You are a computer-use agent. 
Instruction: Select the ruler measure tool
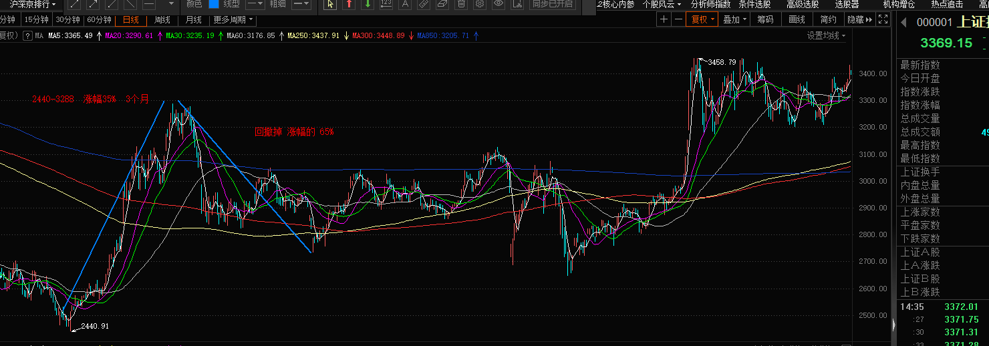pyautogui.click(x=424, y=4)
